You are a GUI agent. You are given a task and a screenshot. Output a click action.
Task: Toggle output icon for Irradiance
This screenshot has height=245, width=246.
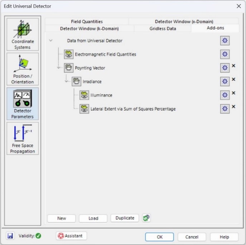coord(76,81)
